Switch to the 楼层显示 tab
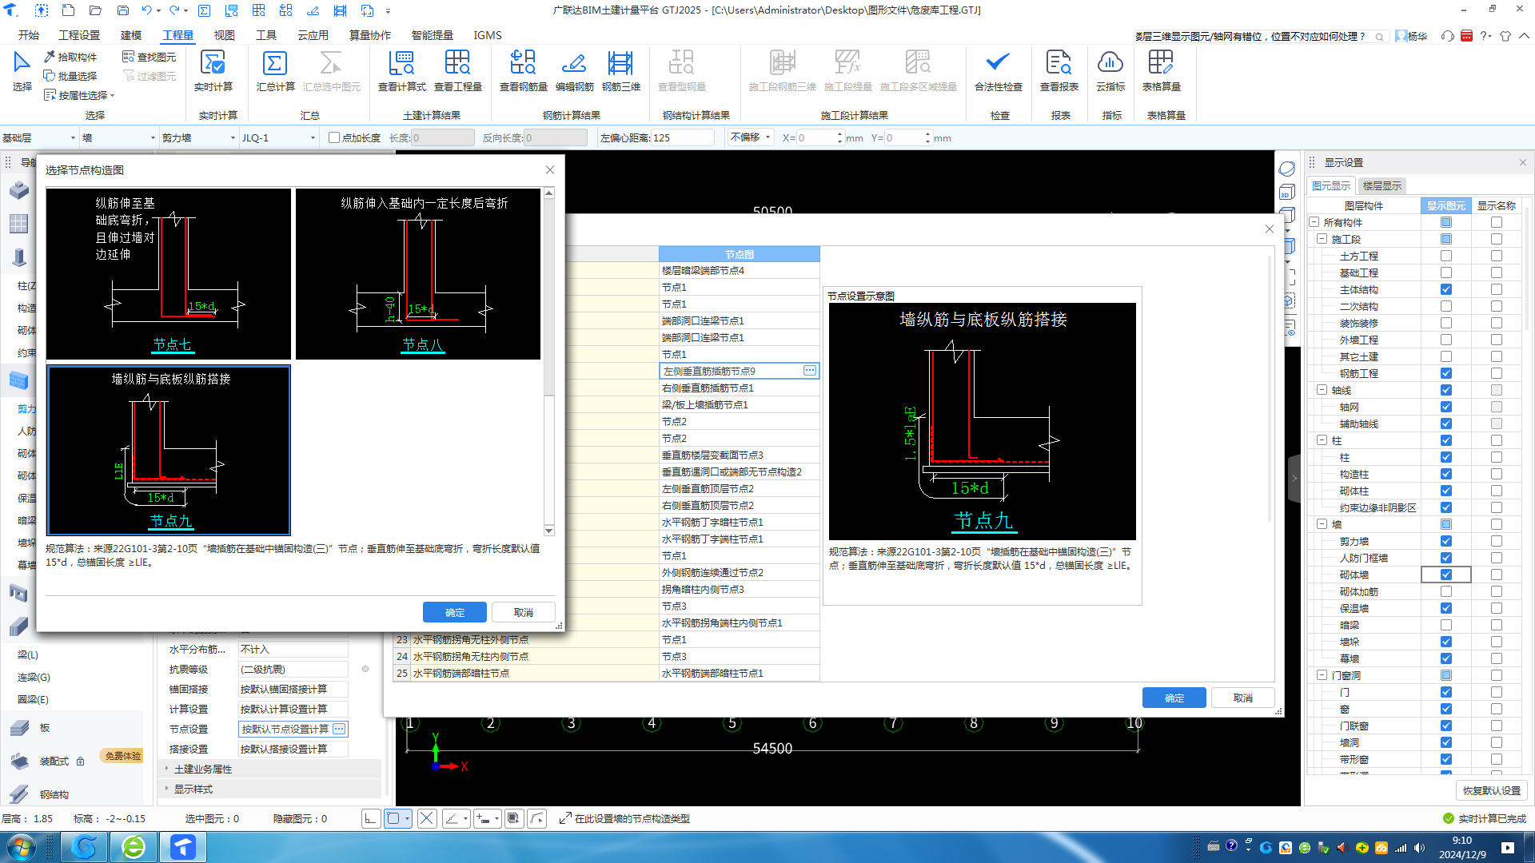The height and width of the screenshot is (863, 1535). [1381, 185]
